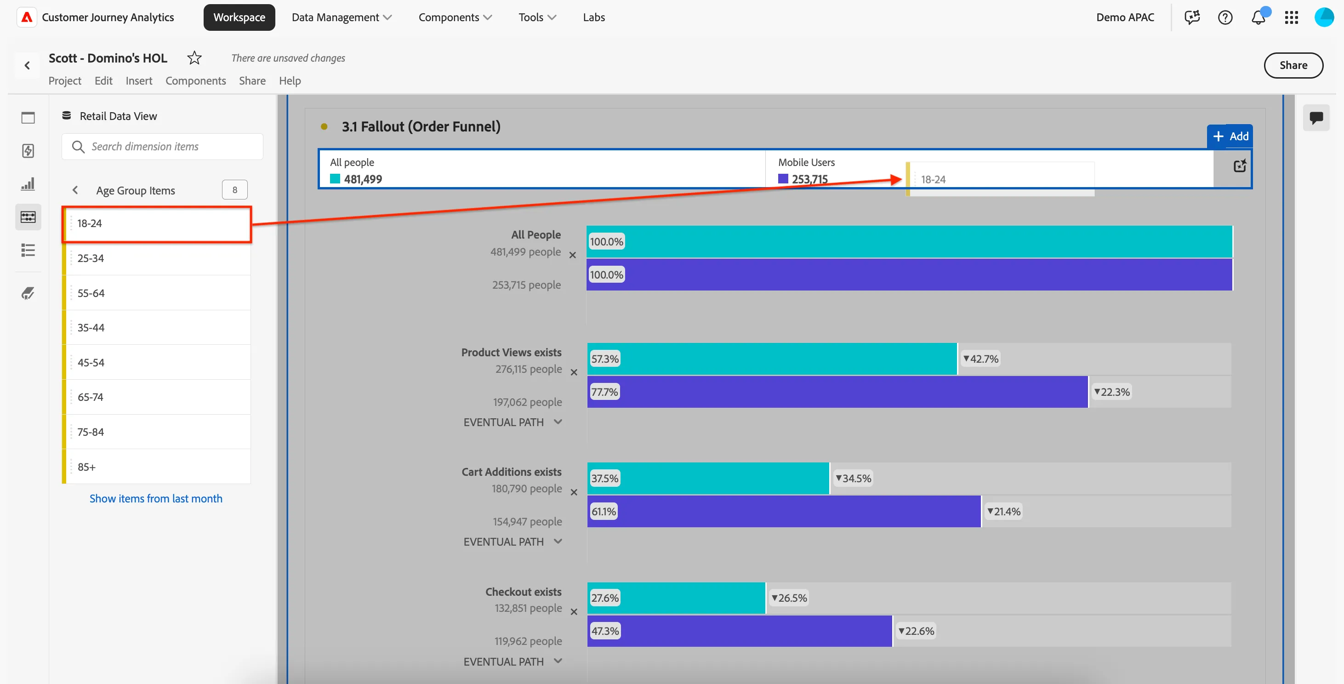Viewport: 1344px width, 684px height.
Task: Click Show items from last month
Action: [155, 498]
